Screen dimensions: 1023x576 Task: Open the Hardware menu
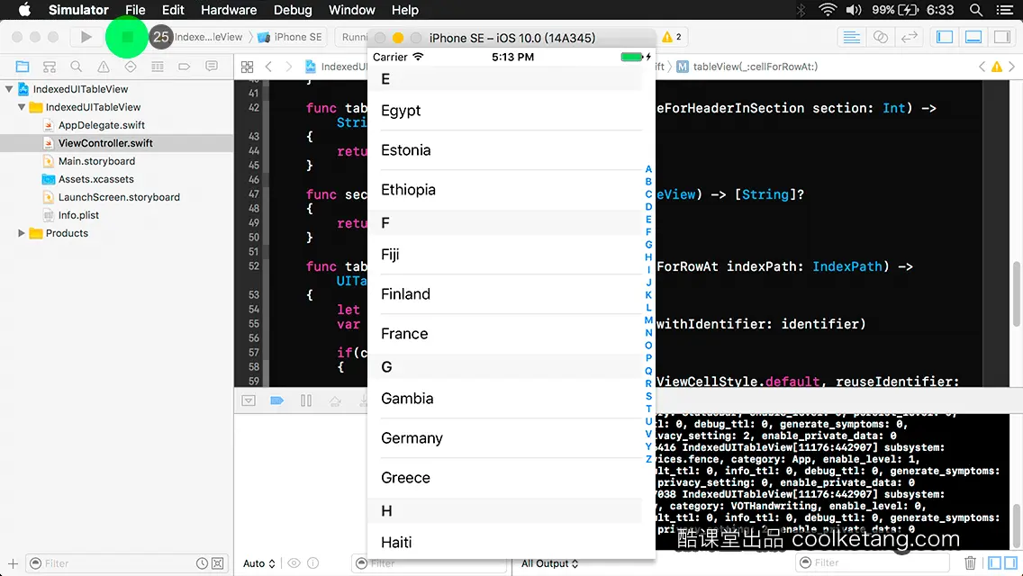229,10
